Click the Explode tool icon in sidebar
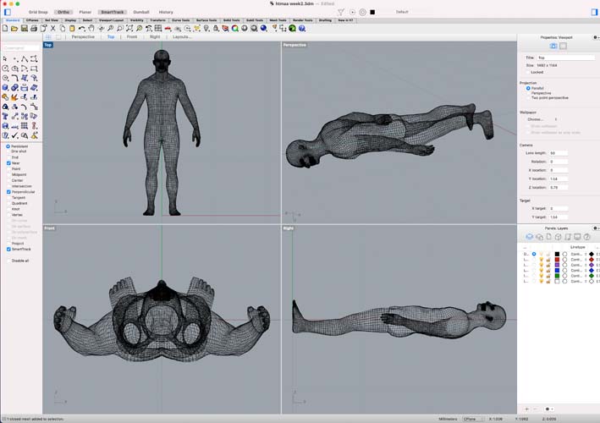This screenshot has height=423, width=600. 15,97
